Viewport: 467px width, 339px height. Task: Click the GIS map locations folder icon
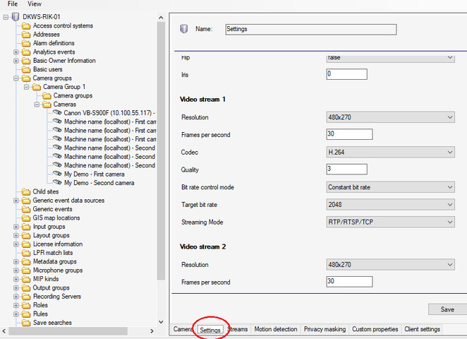[26, 218]
